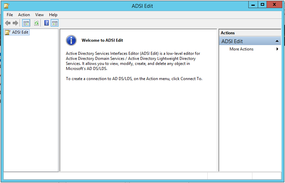The width and height of the screenshot is (285, 183).
Task: Maximize the ADSI Edit window
Action: (x=262, y=5)
